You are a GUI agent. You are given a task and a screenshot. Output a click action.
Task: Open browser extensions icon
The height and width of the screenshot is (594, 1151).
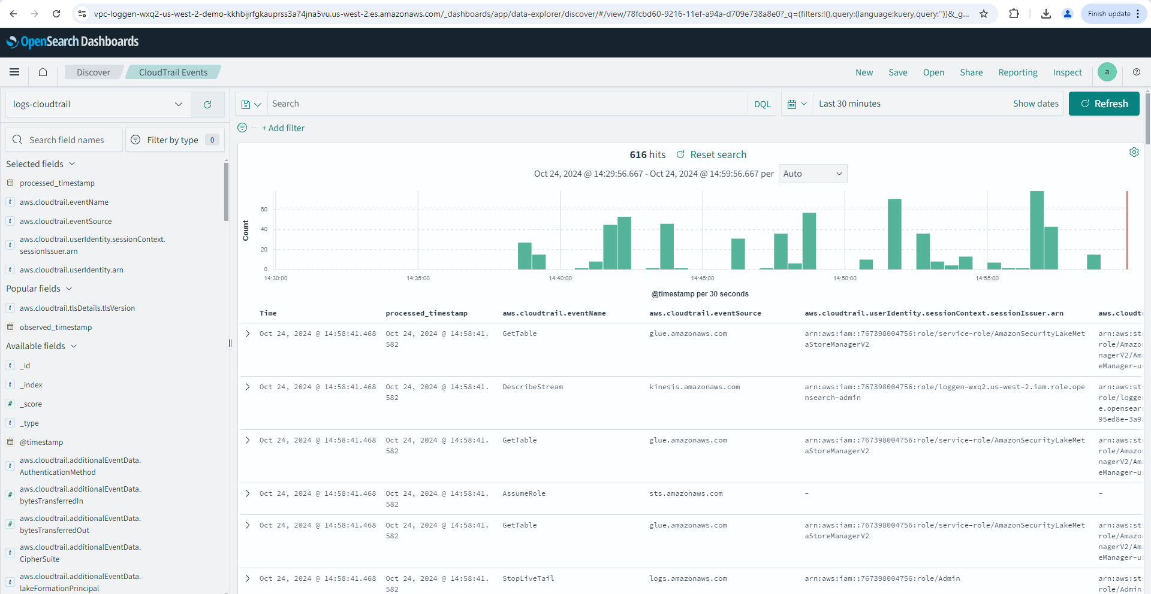pos(1014,14)
